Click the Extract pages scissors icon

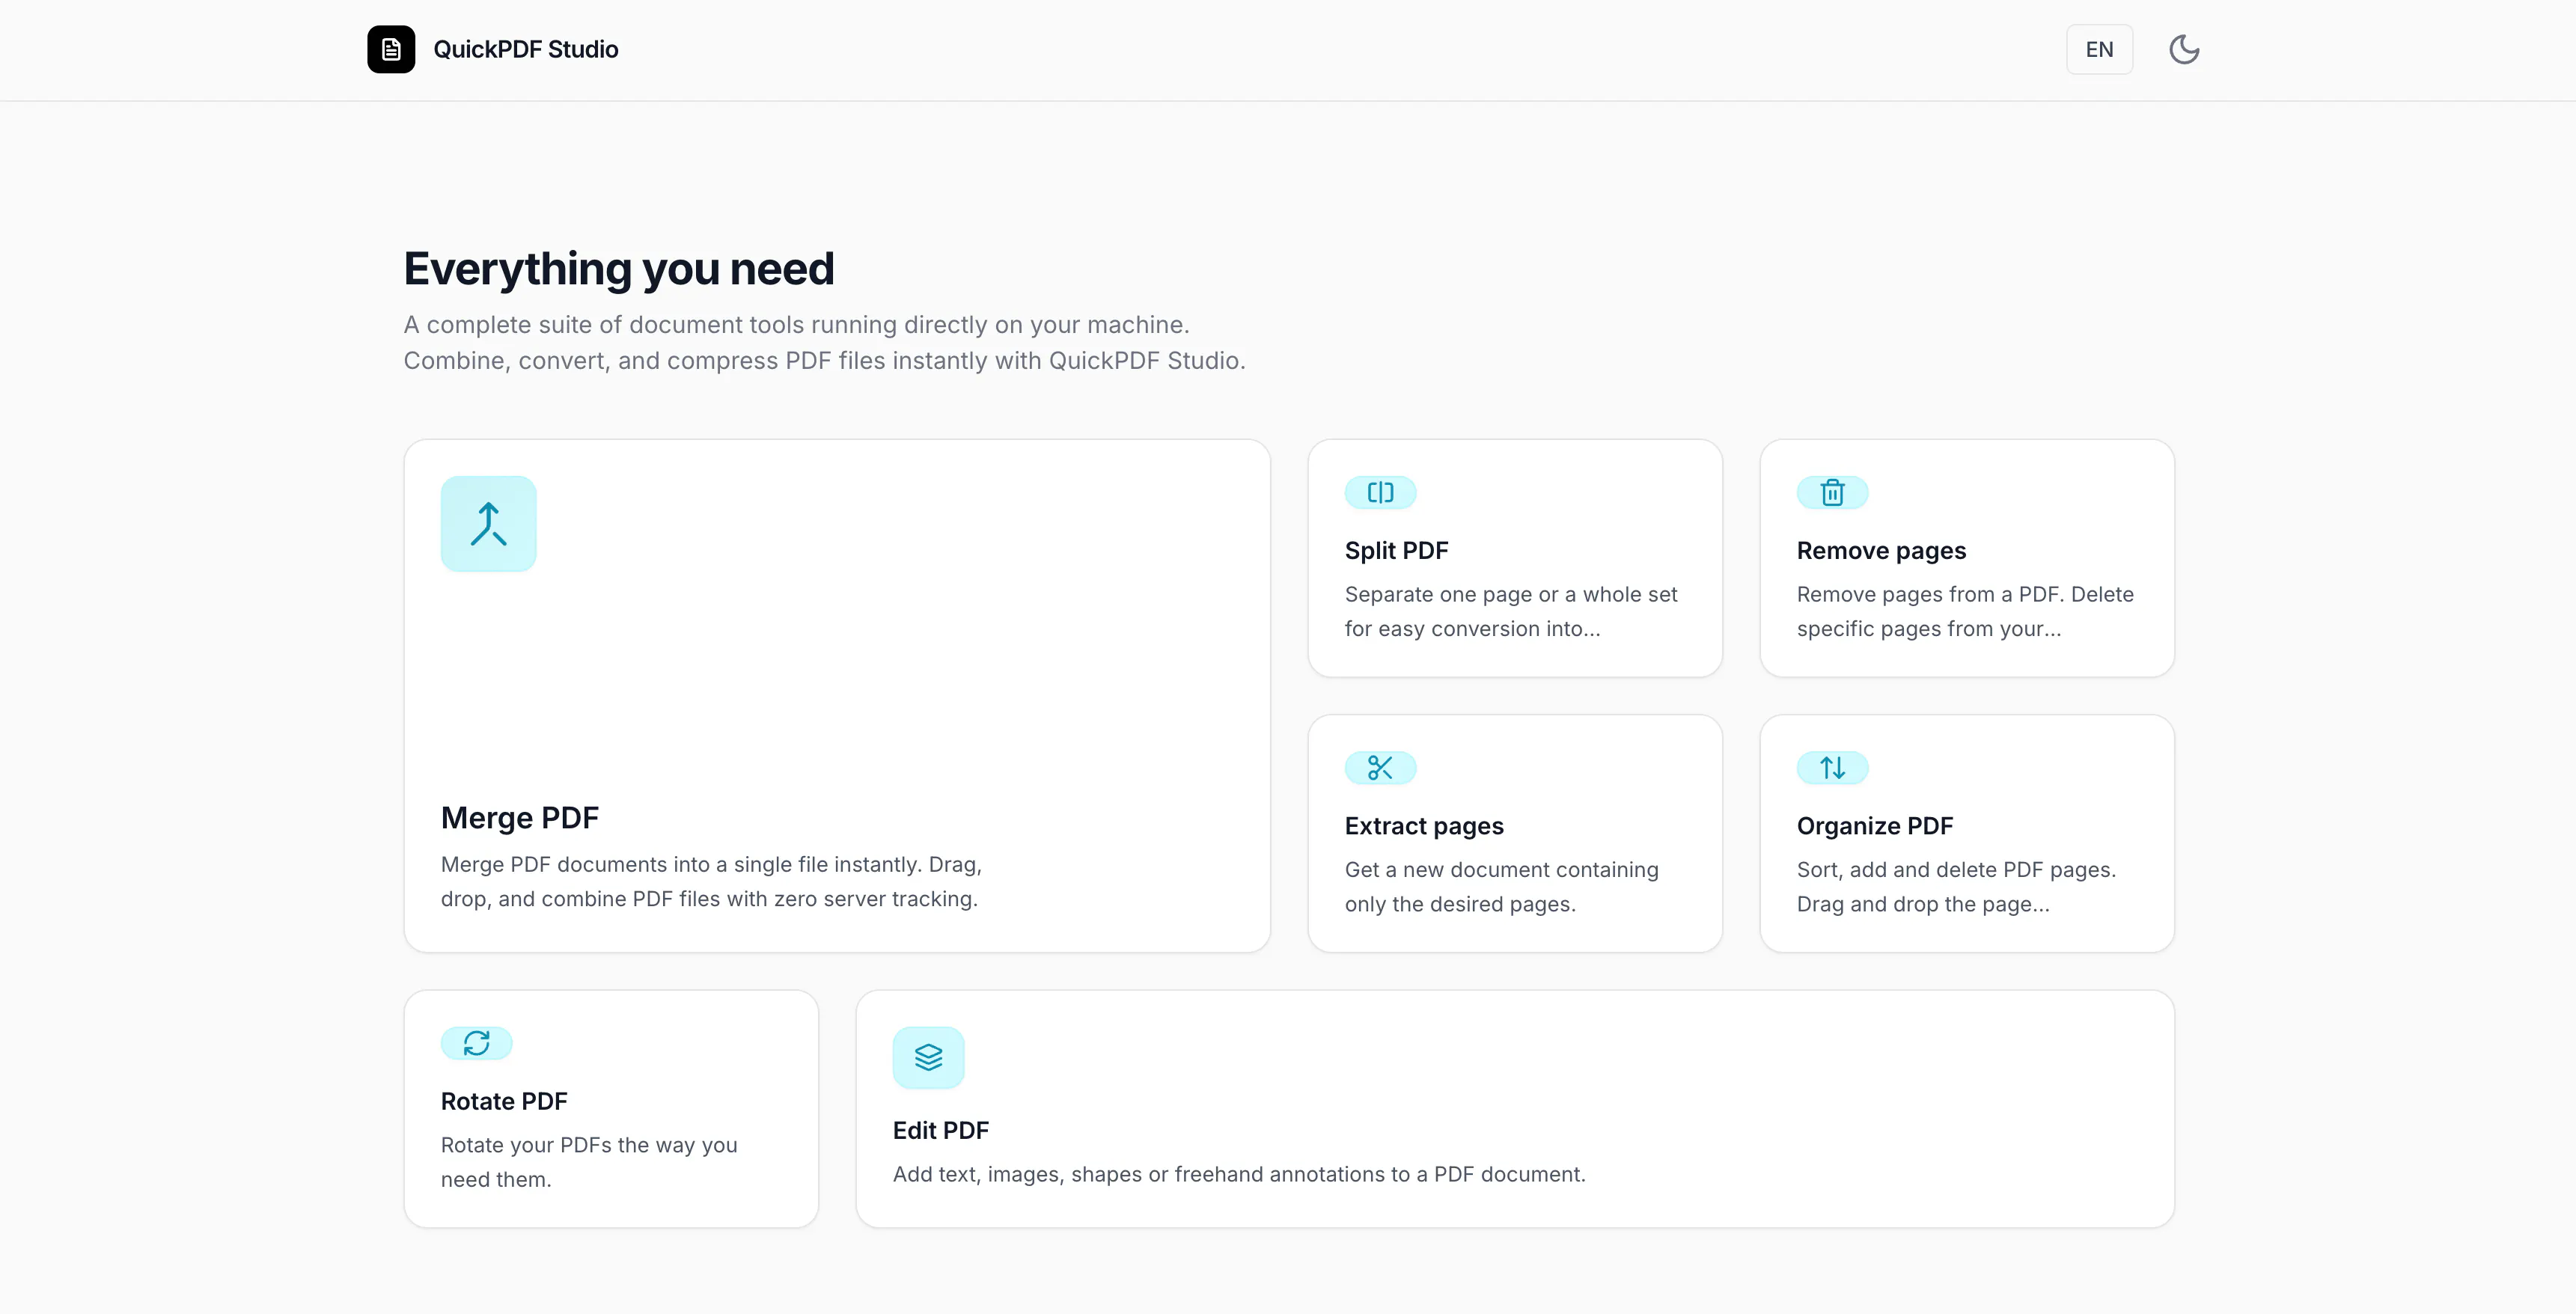point(1380,767)
